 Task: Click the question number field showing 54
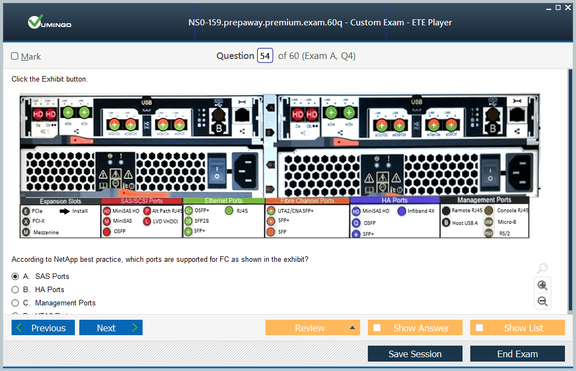tap(265, 56)
